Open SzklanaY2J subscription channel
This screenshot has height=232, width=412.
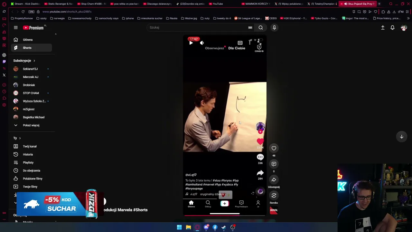tap(32, 69)
